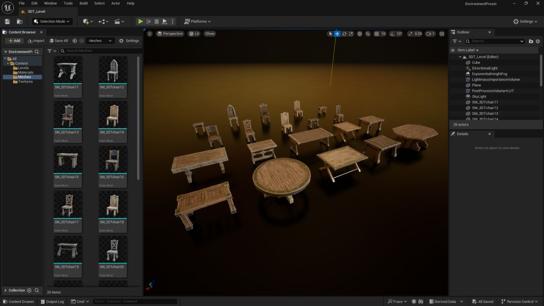This screenshot has height=306, width=544.
Task: Open the Content Drawer button
Action: 19,301
